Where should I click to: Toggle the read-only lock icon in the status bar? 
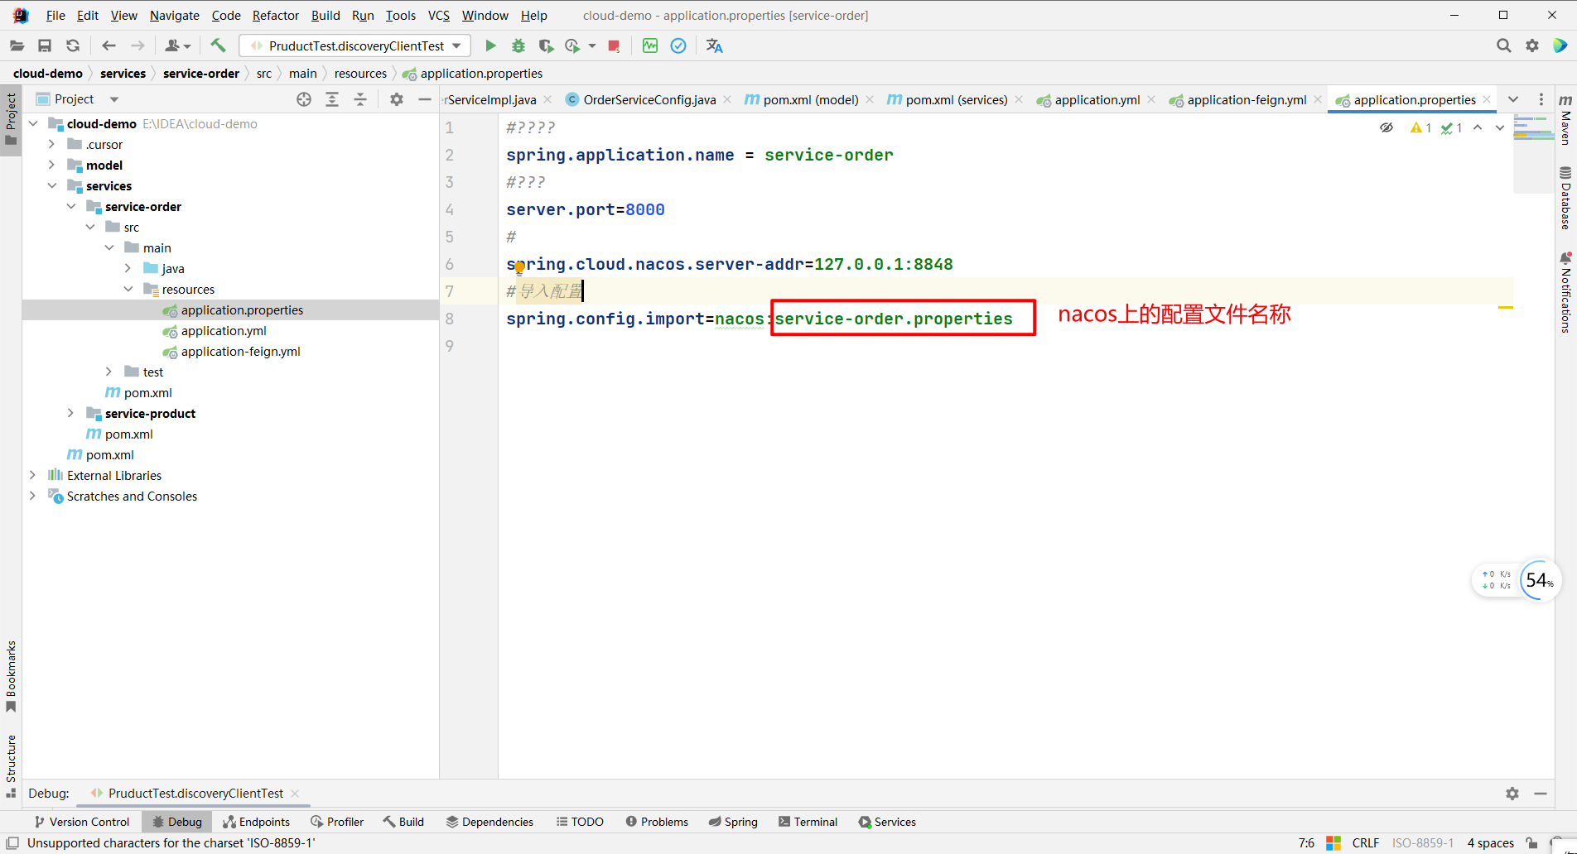pyautogui.click(x=1532, y=843)
